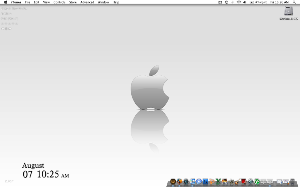Click the 07 10:25 AM clock widget
The image size is (300, 187).
46,174
